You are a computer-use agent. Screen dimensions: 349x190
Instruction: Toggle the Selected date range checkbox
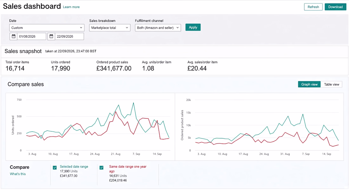(x=55, y=168)
